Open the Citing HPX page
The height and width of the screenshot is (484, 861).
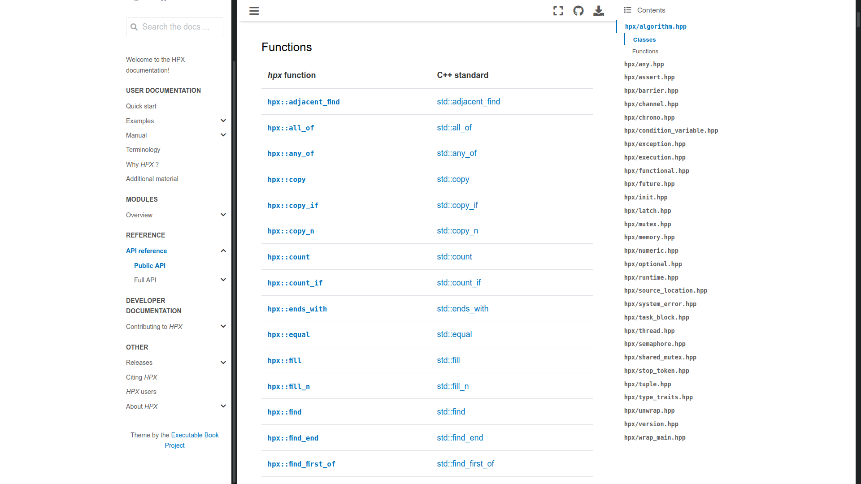(x=142, y=377)
